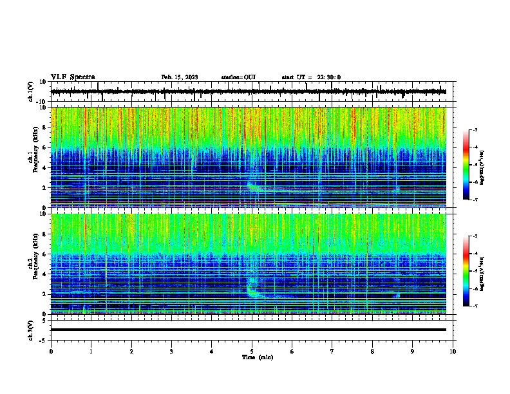This screenshot has width=510, height=394.
Task: Click time-axis tick label "2"
Action: click(x=131, y=352)
